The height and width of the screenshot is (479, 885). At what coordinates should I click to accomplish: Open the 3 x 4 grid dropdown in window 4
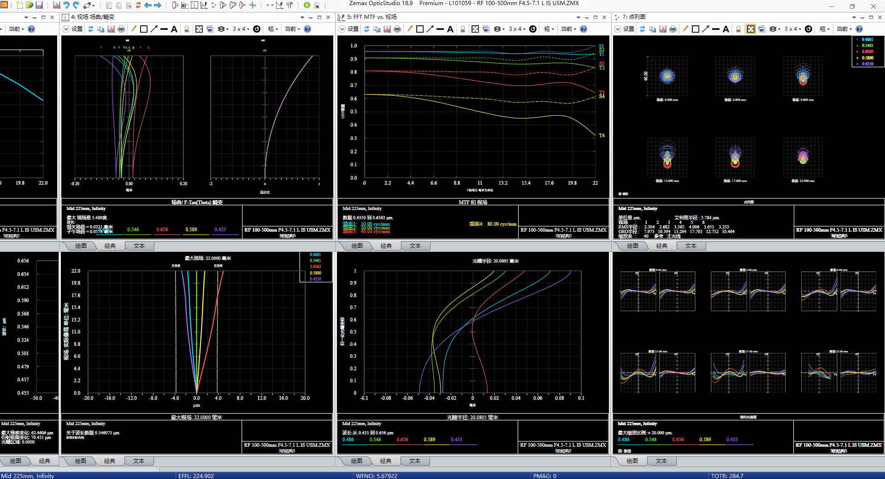[241, 29]
